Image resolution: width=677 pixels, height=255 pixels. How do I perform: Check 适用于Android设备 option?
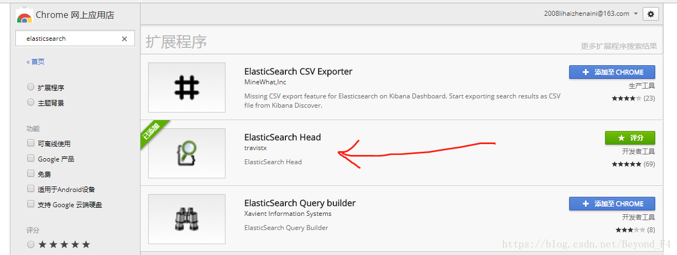tap(31, 189)
